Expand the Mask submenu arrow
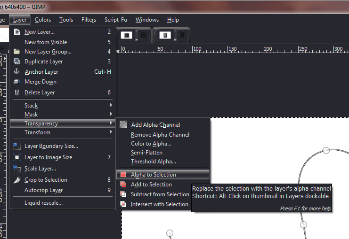Viewport: 349px width, 239px height. (111, 114)
